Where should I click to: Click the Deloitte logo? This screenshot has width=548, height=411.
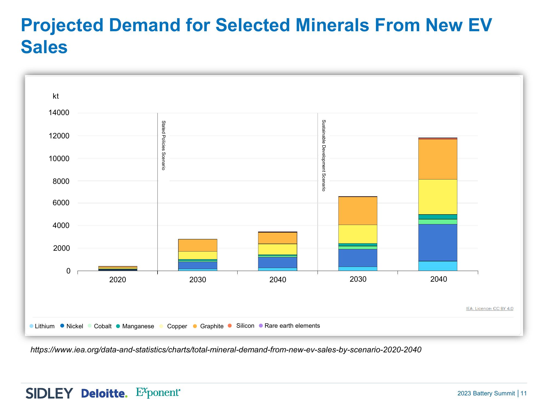point(104,393)
